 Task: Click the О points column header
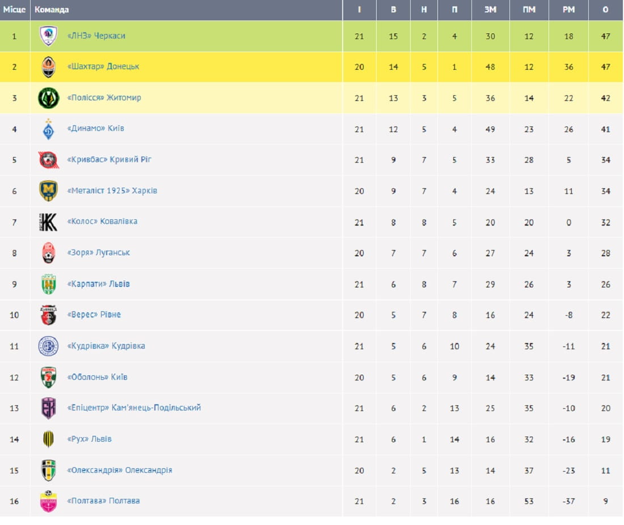point(605,10)
